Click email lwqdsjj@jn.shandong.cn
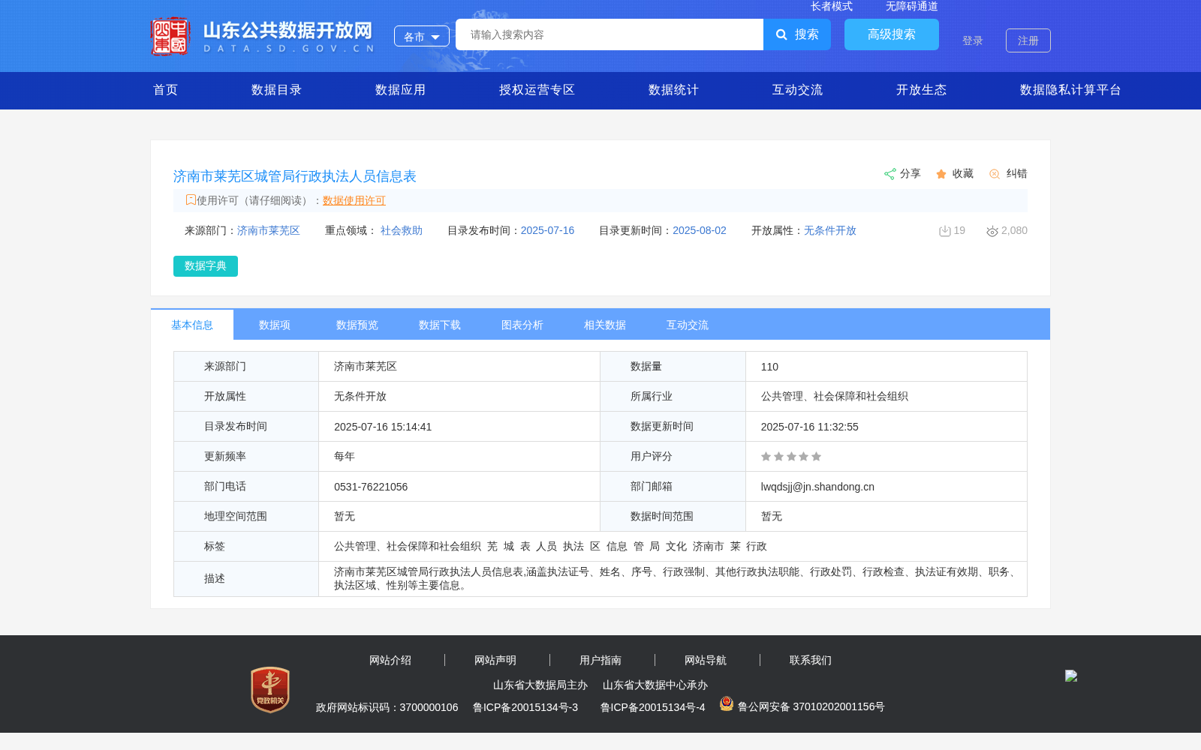 point(817,487)
